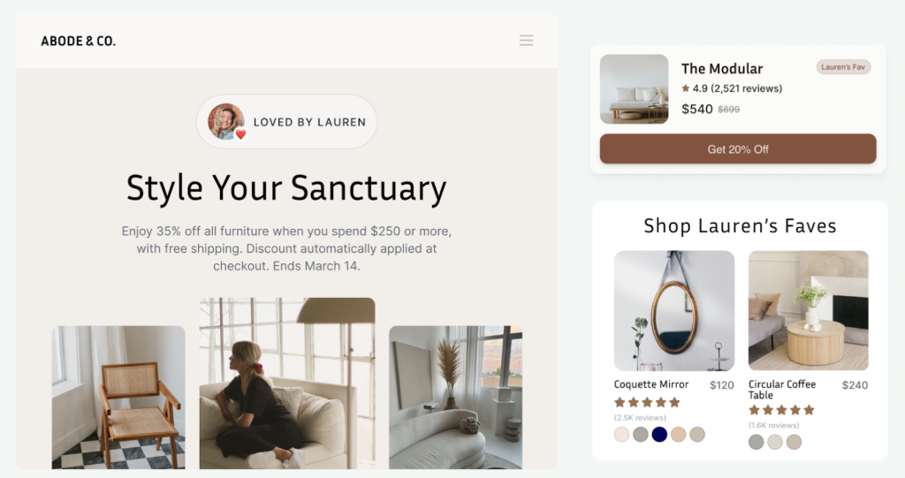Select the peach Coquette Mirror swatch

678,434
